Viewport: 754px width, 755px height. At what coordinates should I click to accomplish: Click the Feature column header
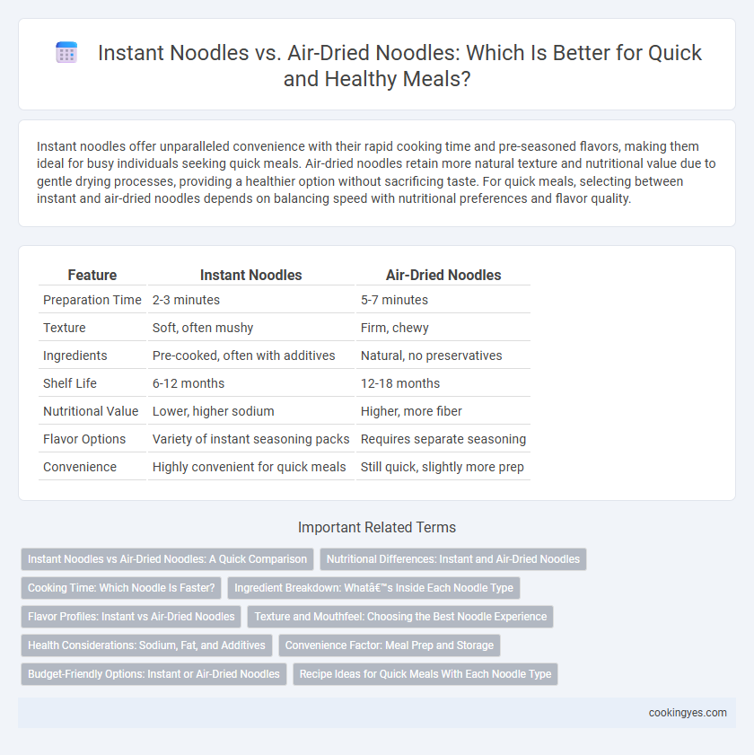pyautogui.click(x=92, y=275)
